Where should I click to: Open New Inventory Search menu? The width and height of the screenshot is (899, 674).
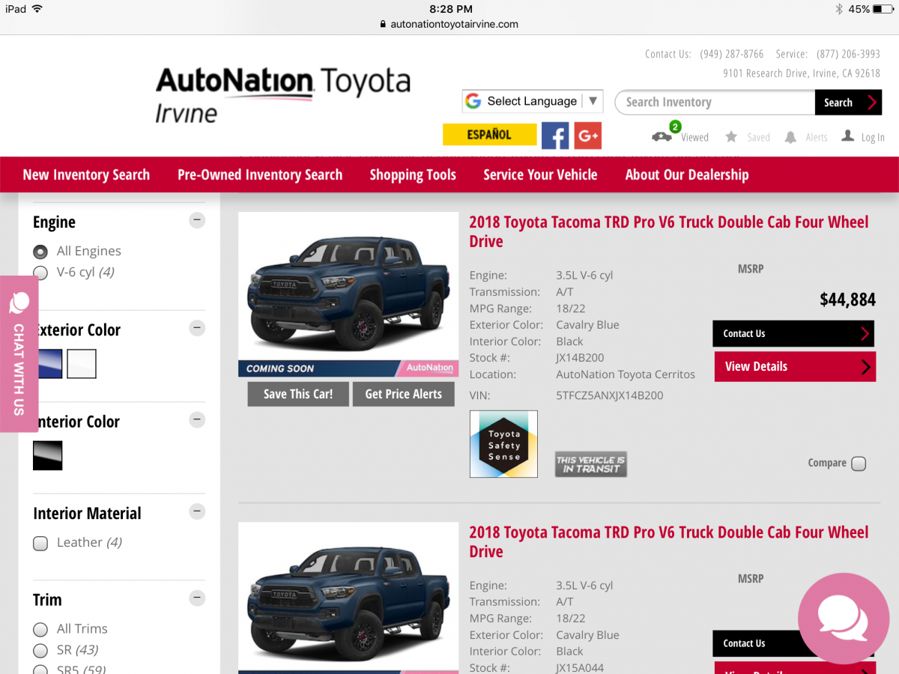point(86,175)
